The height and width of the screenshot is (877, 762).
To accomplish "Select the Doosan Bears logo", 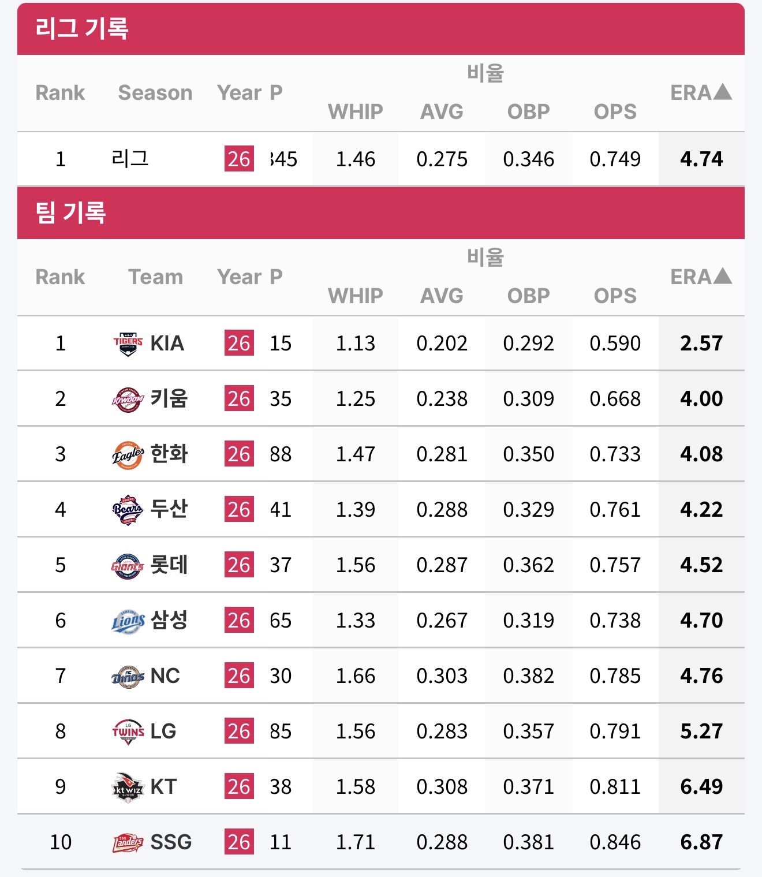I will tap(128, 510).
